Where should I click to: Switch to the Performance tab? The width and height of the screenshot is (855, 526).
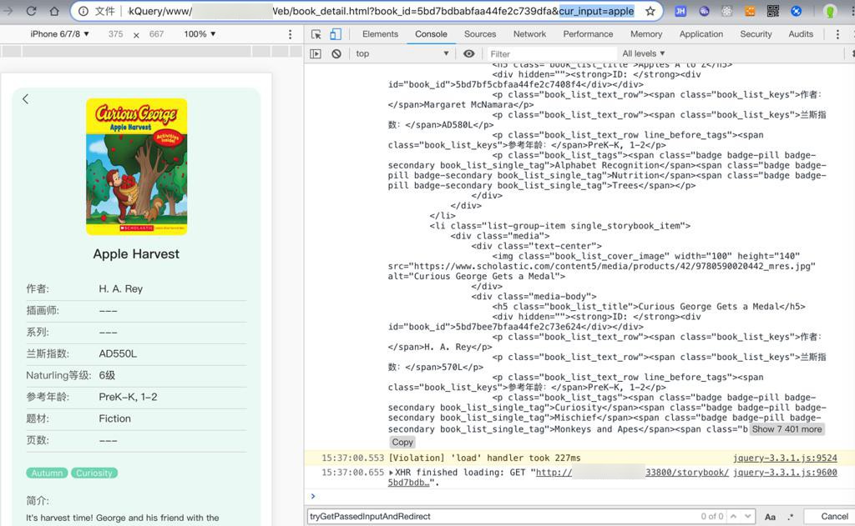pyautogui.click(x=588, y=33)
